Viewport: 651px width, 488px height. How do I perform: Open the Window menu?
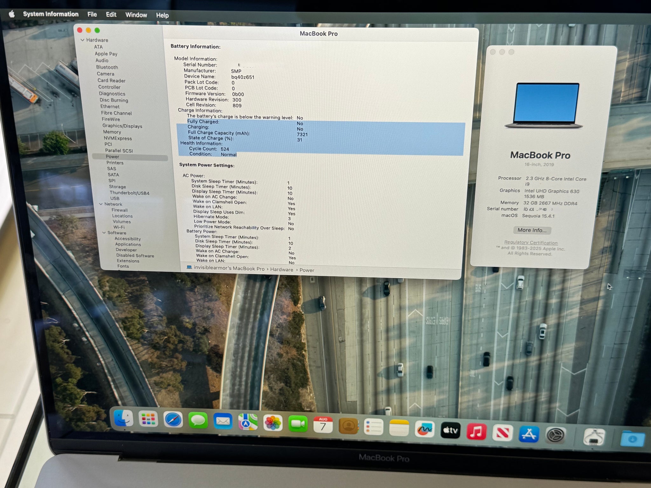(x=136, y=15)
